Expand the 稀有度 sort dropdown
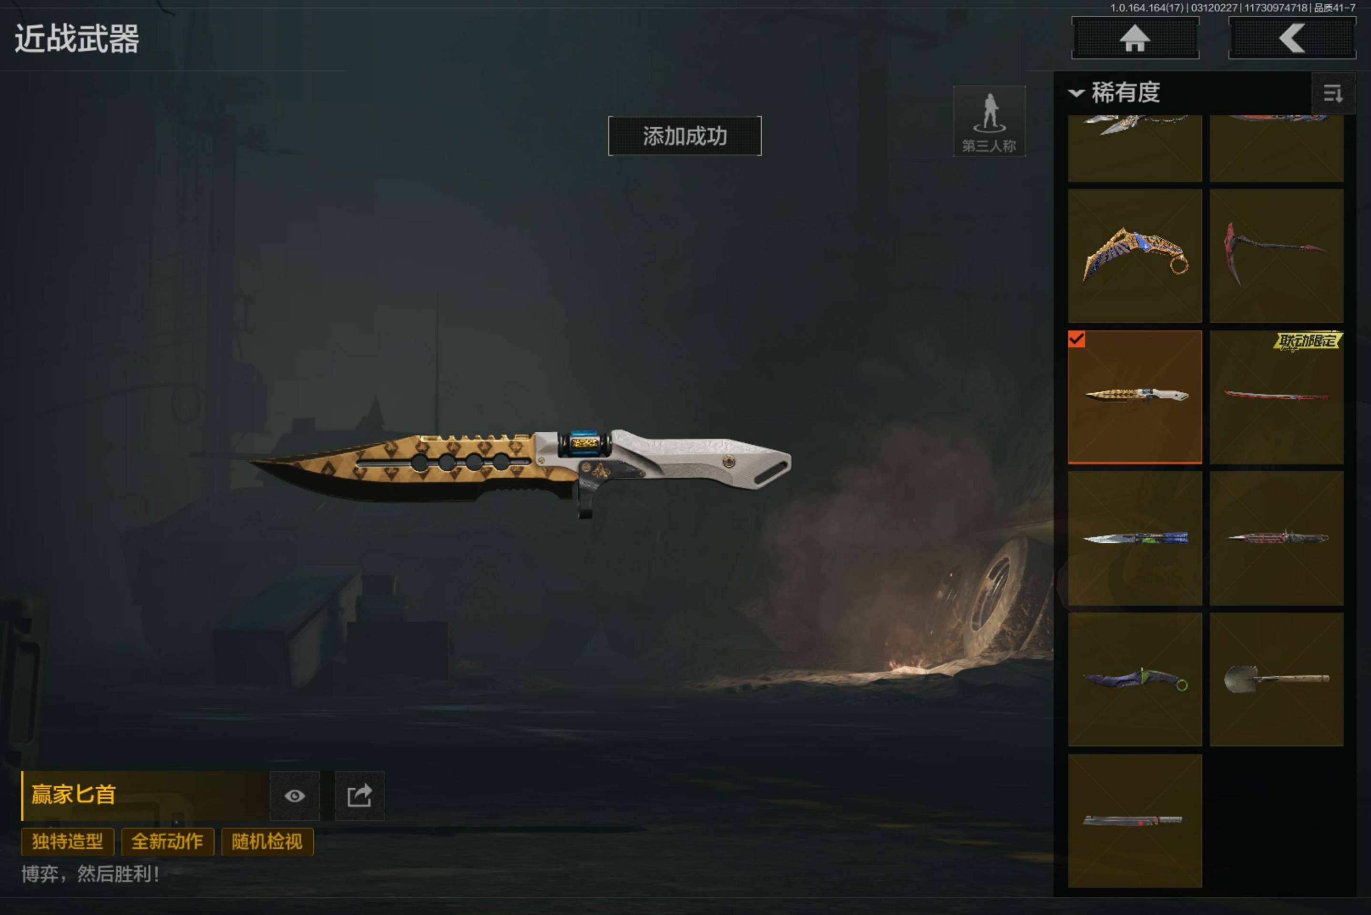1371x915 pixels. (1114, 92)
